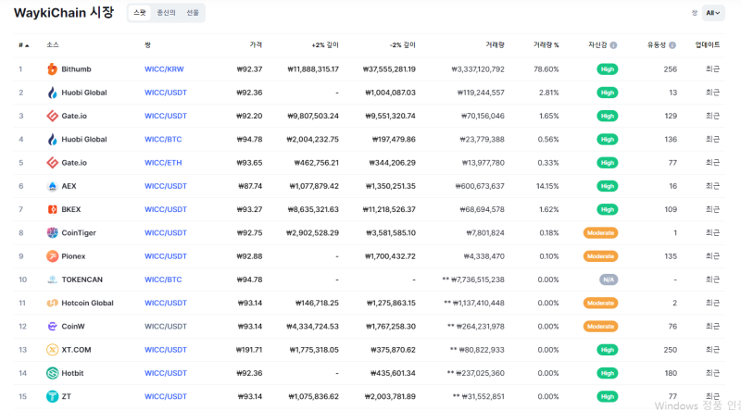Click the N/A badge in TOKENCAN row

(x=609, y=280)
